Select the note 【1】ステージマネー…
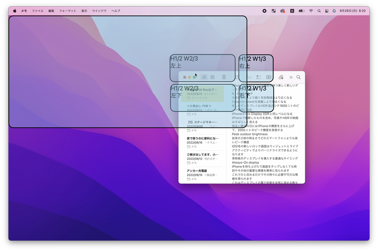 [203, 126]
